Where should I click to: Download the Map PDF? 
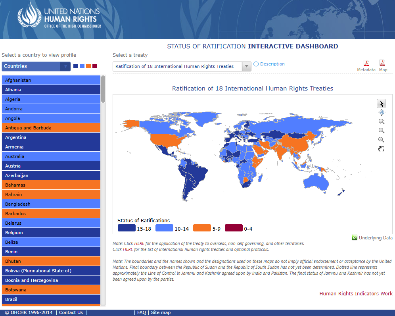(x=382, y=63)
